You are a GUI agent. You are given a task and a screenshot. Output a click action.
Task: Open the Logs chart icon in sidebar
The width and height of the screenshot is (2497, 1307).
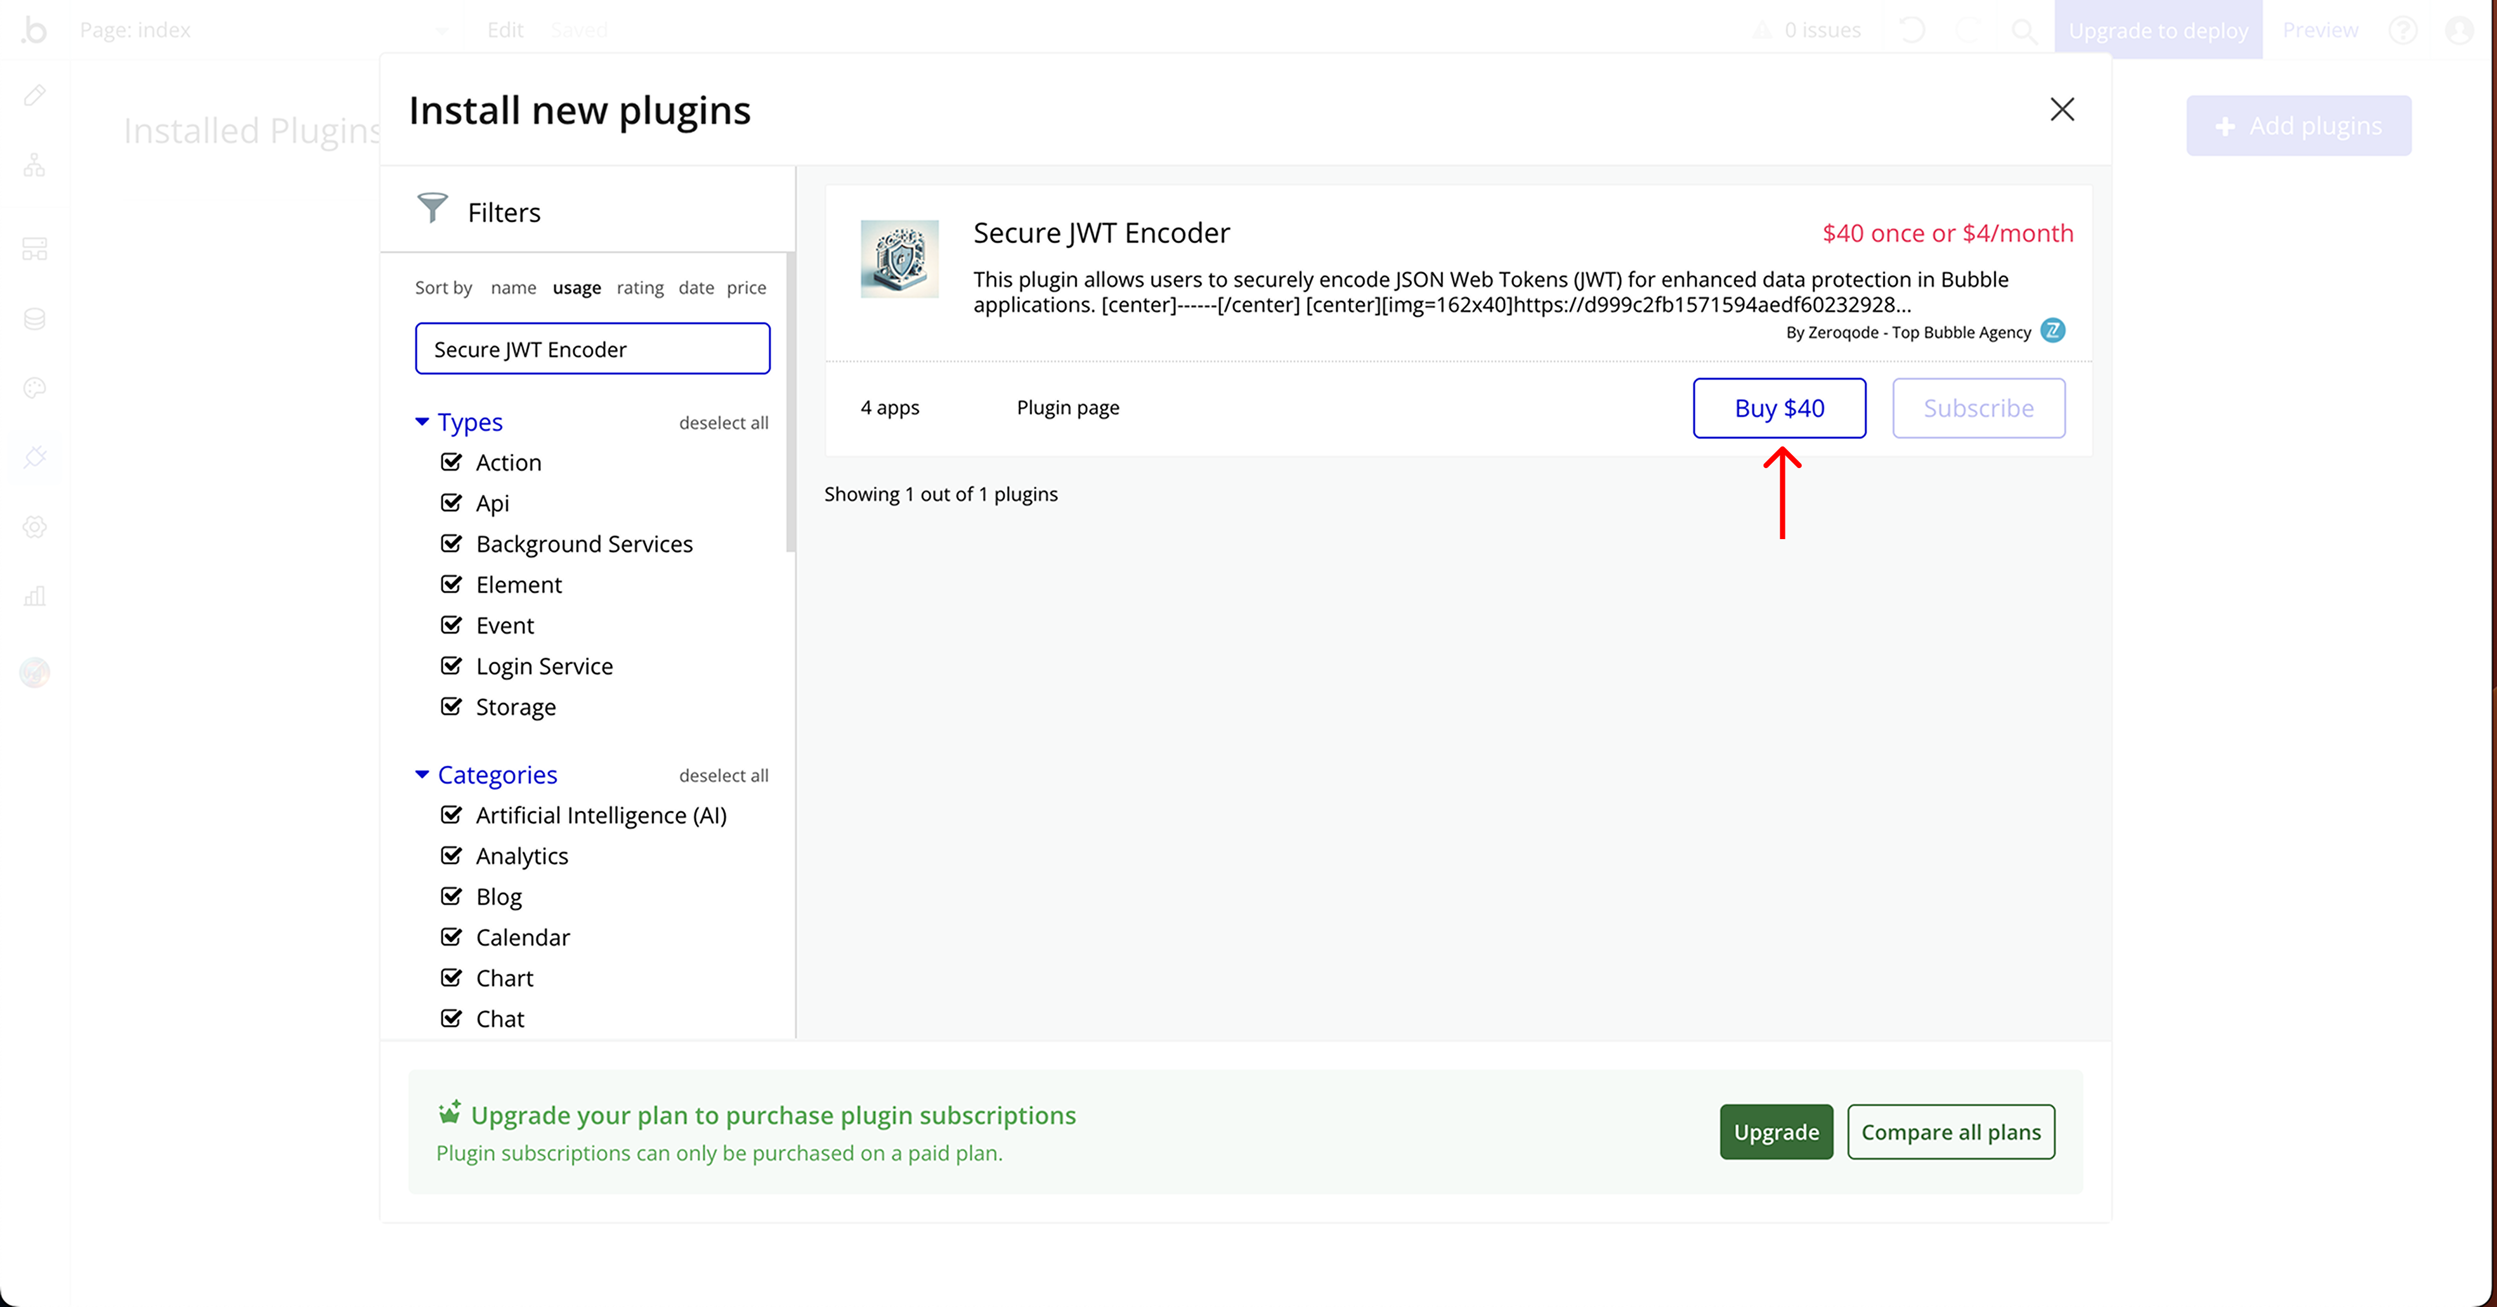coord(35,596)
